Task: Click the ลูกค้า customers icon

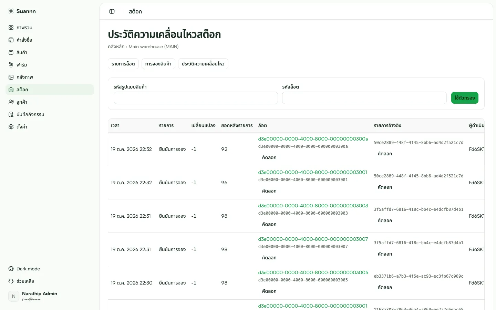Action: point(11,102)
